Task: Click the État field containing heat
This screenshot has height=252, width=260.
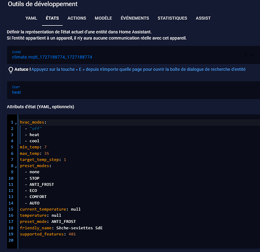Action: click(134, 90)
